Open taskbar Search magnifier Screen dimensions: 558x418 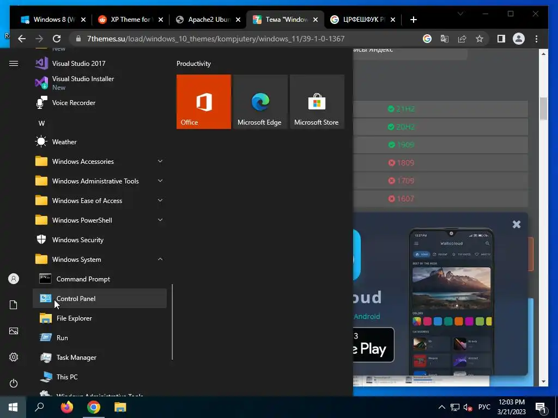coord(39,407)
